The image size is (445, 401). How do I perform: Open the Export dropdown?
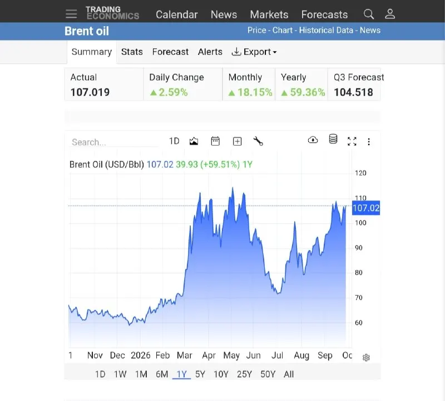point(254,52)
